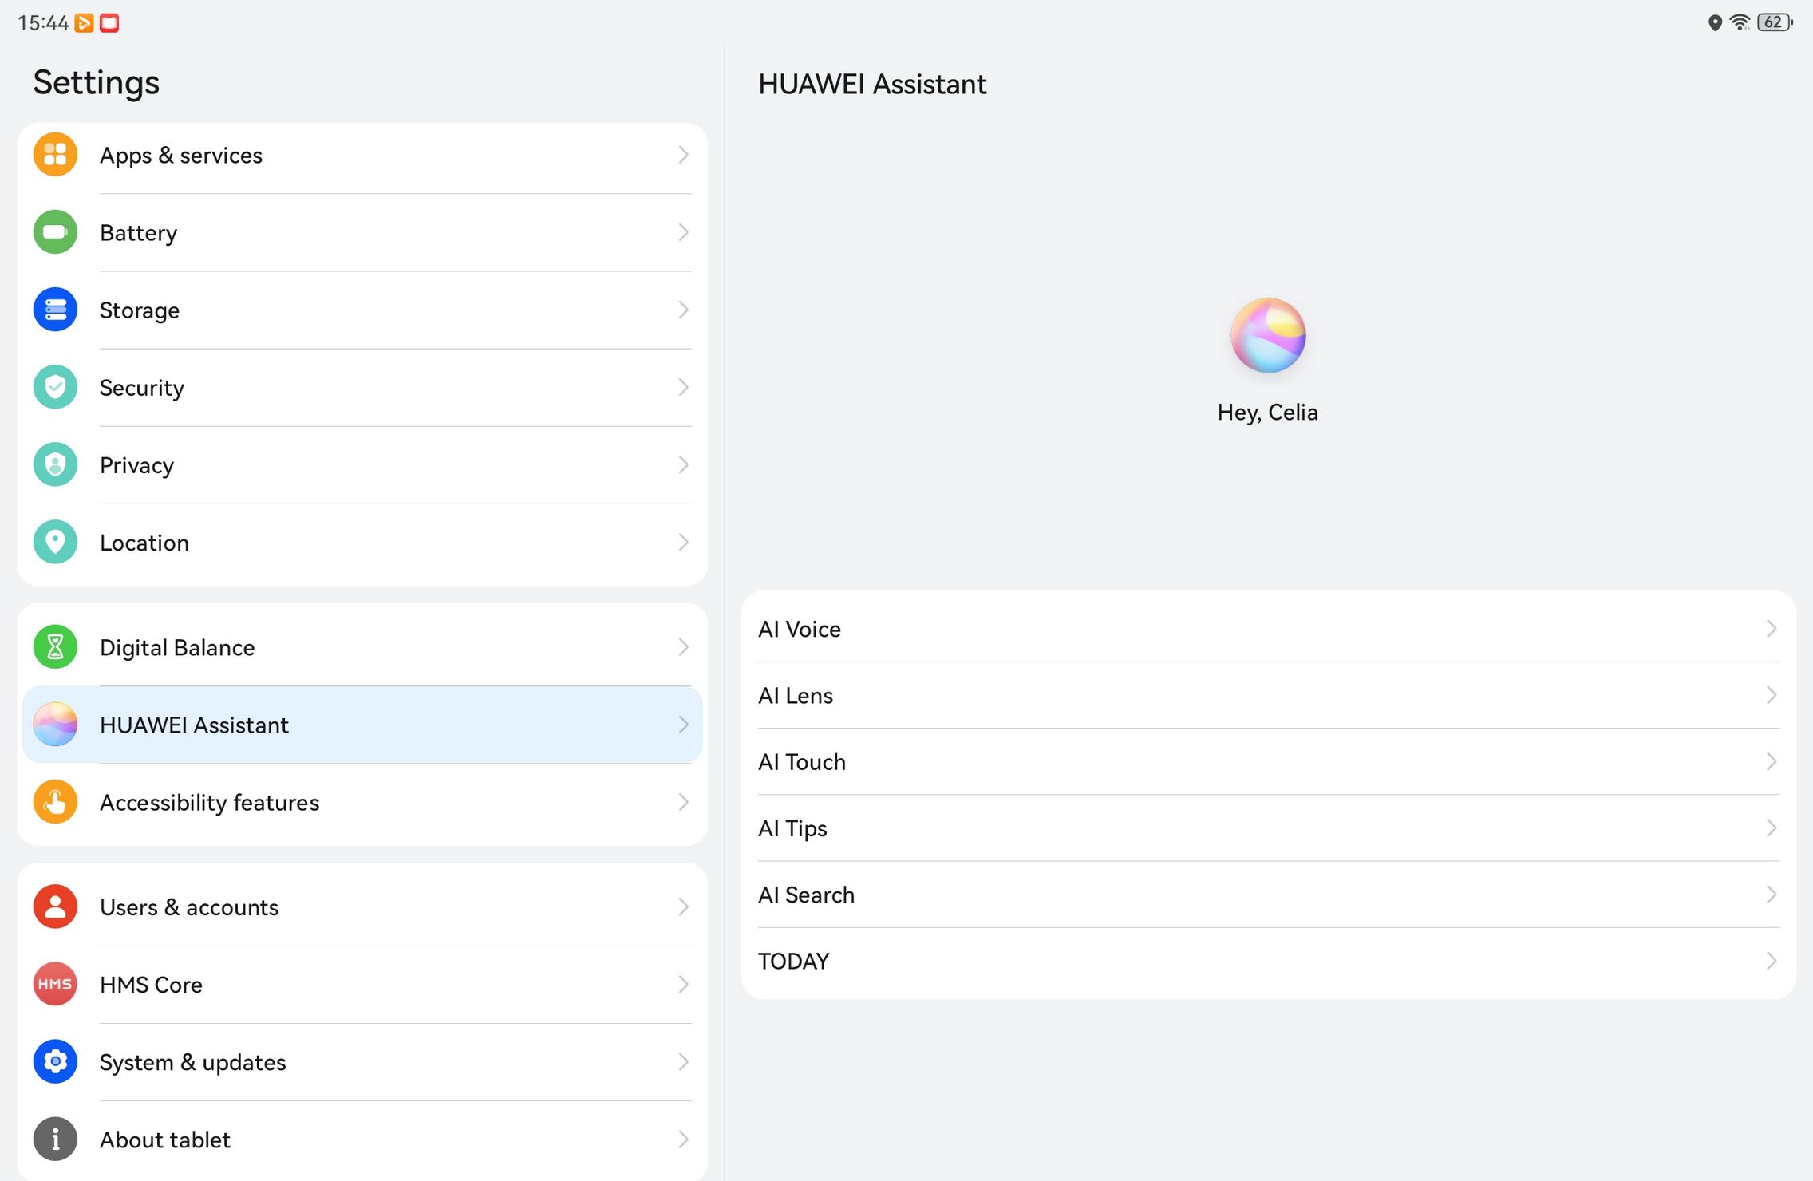Tap the Wi-Fi status bar icon
Image resolution: width=1813 pixels, height=1181 pixels.
tap(1740, 22)
